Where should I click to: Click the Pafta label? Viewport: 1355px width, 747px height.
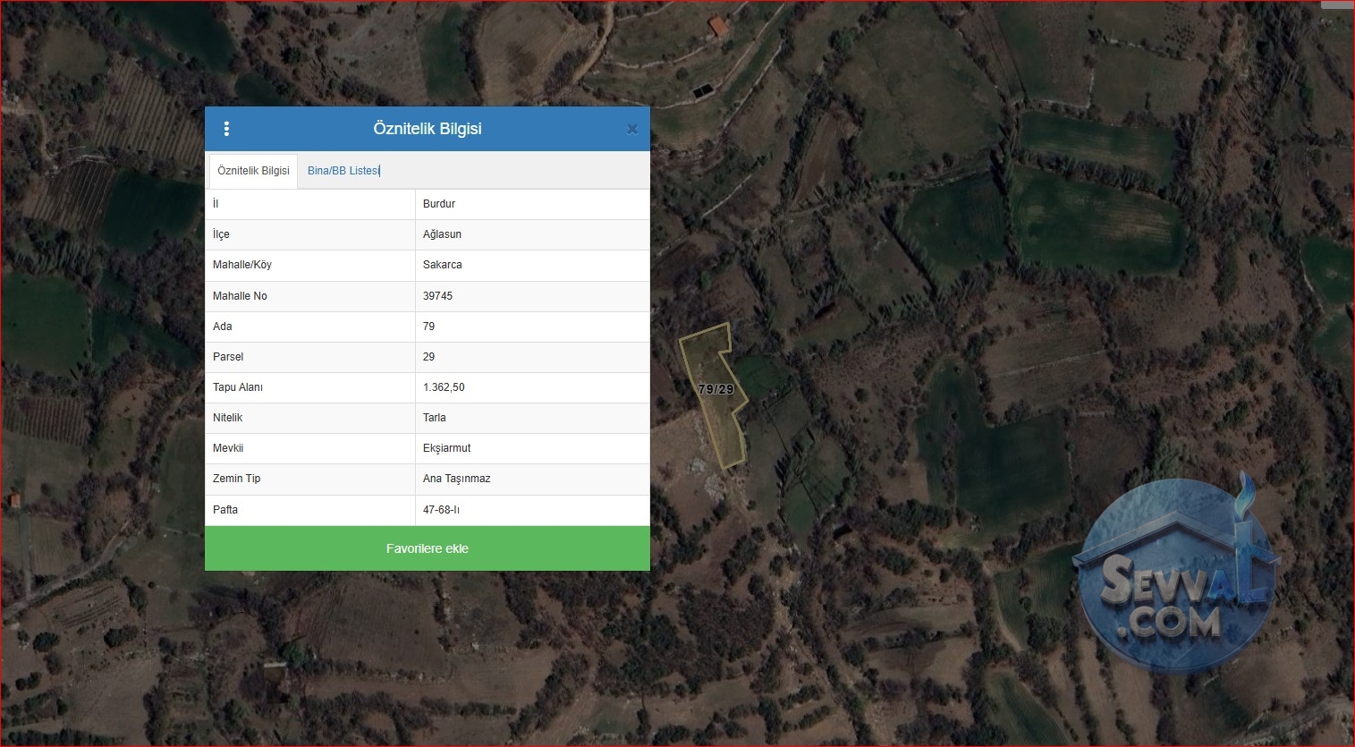225,510
